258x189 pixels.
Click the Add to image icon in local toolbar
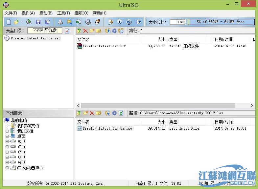[108, 113]
